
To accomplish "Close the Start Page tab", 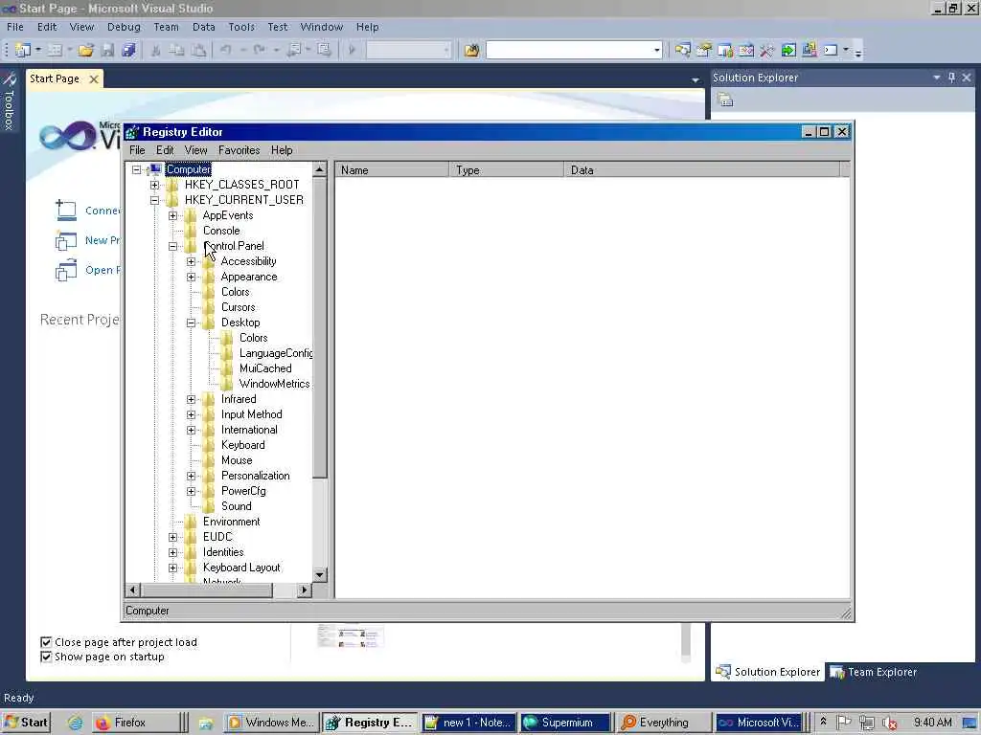I will [x=93, y=78].
